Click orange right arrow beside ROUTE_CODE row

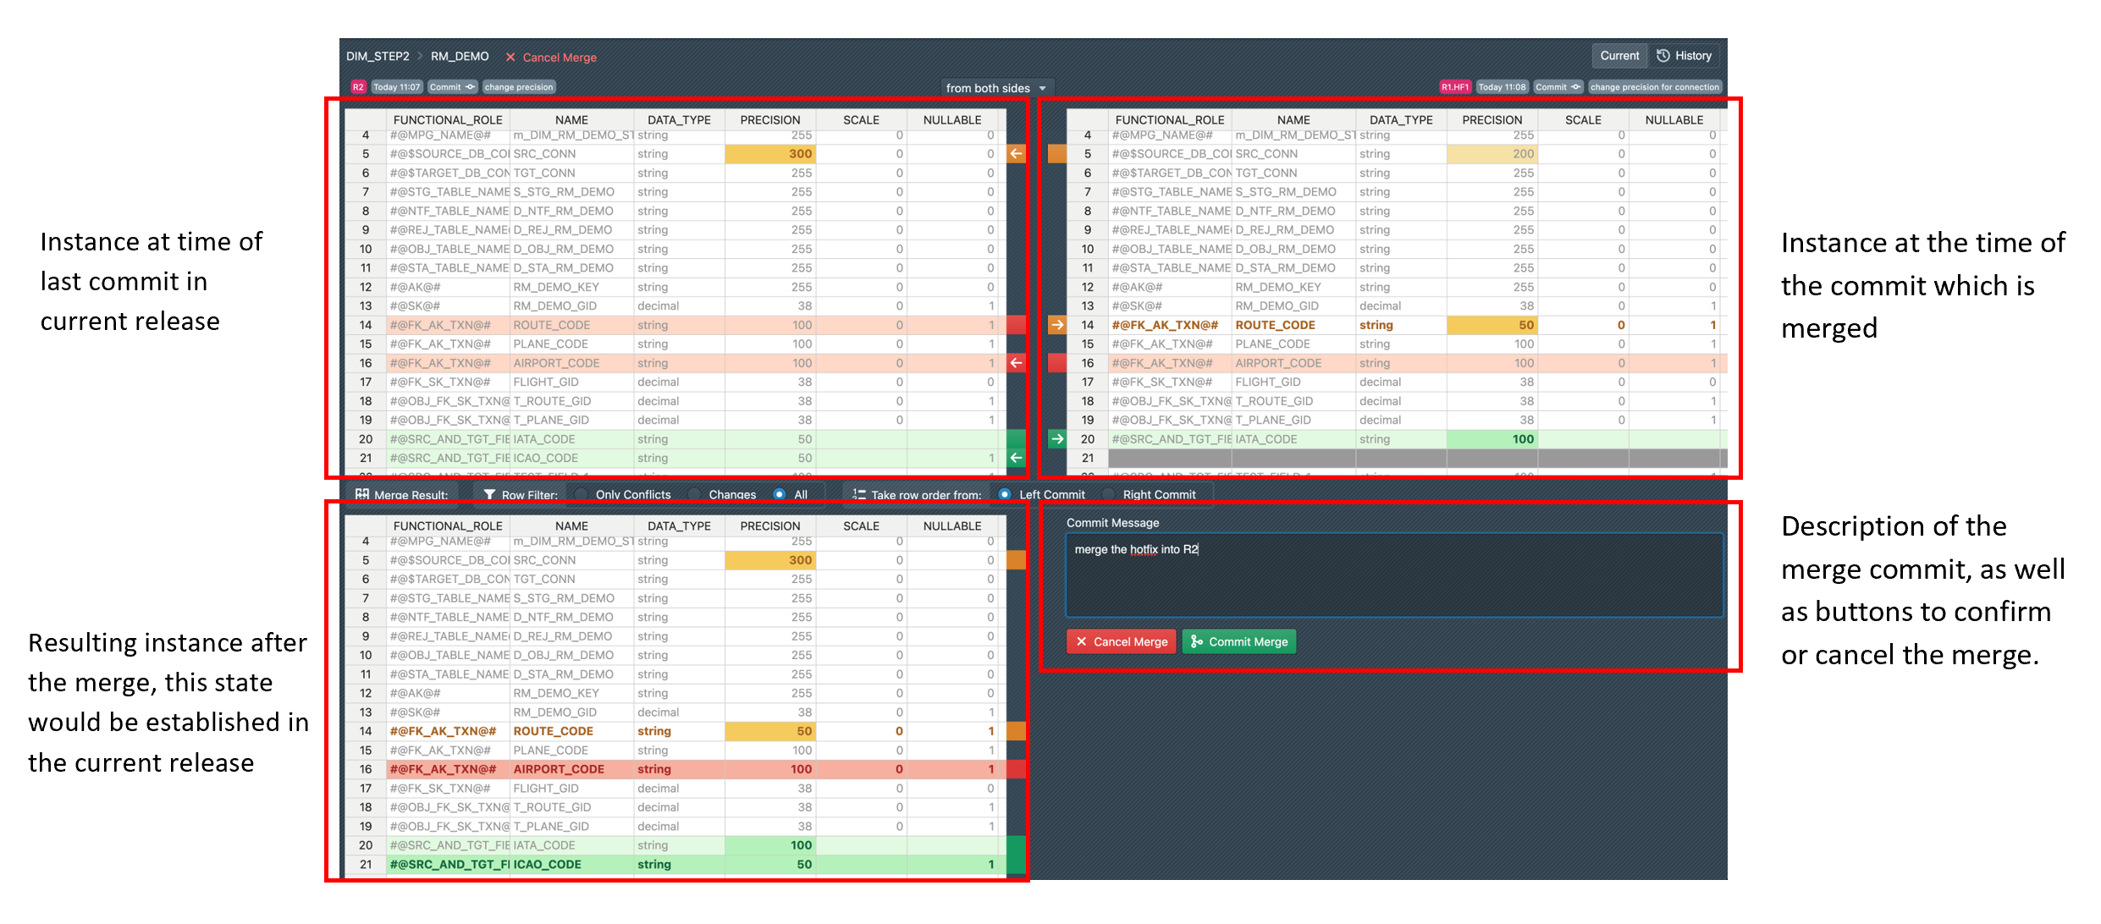1056,325
